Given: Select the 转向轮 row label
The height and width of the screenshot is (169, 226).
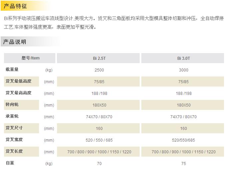Looking at the screenshot, I should [x=12, y=105].
